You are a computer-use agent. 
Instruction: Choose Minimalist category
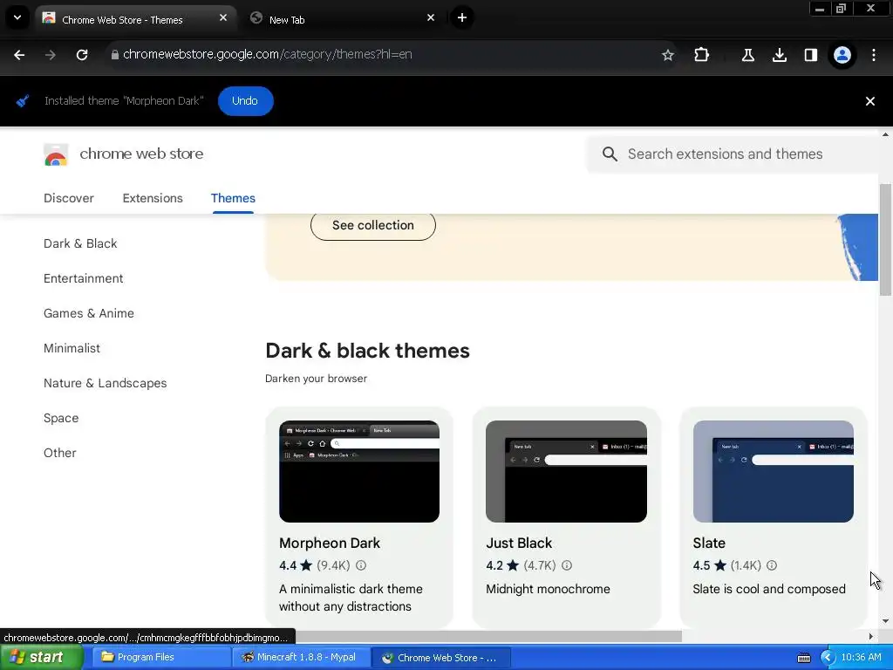click(x=72, y=348)
